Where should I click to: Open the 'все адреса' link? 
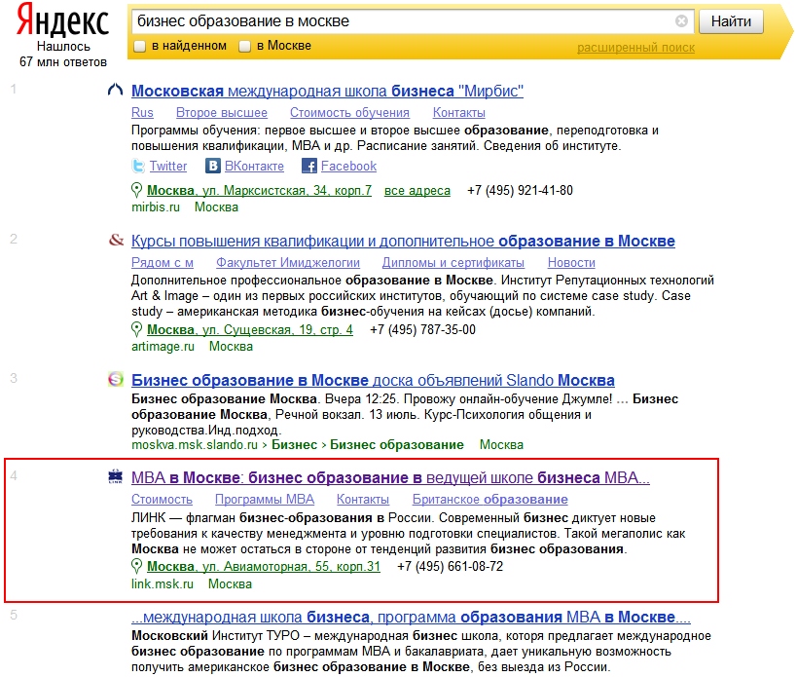(417, 191)
